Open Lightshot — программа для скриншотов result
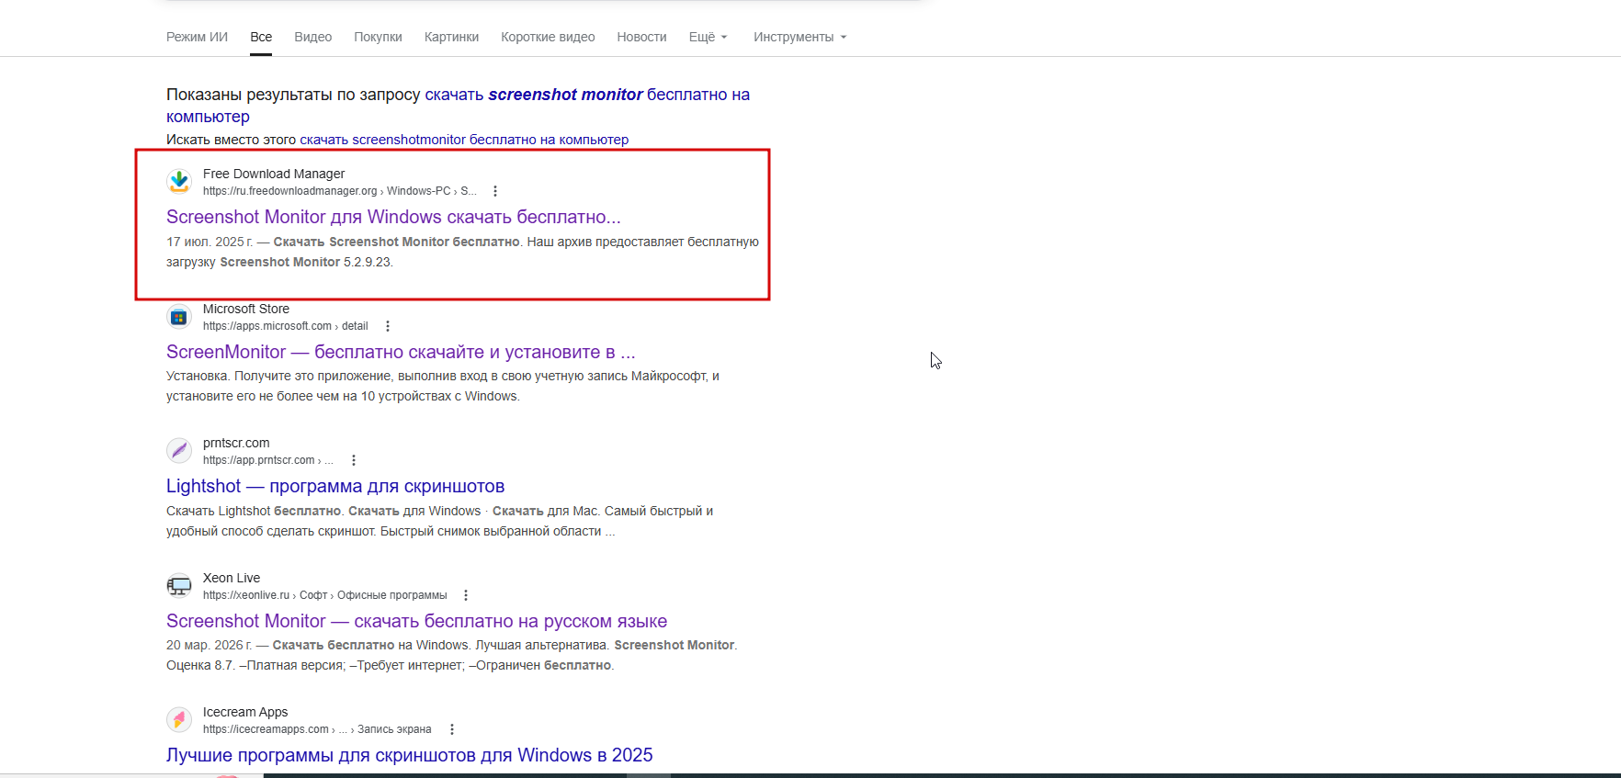Viewport: 1621px width, 778px height. [335, 486]
